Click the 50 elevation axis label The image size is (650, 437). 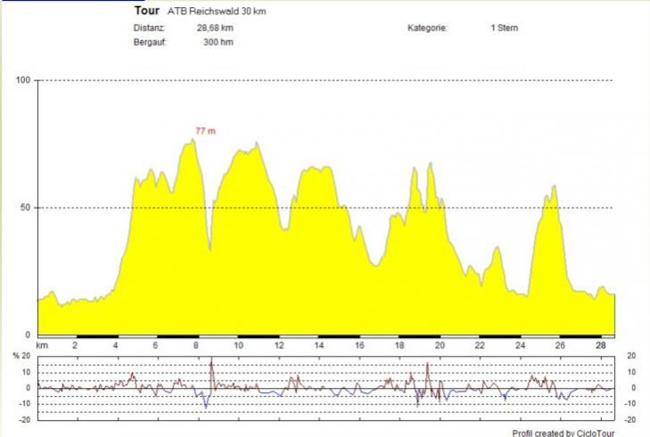(27, 208)
